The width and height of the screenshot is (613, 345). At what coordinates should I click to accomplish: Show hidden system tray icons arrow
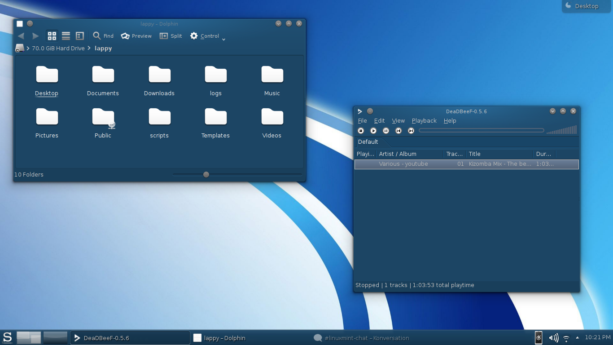click(x=578, y=337)
